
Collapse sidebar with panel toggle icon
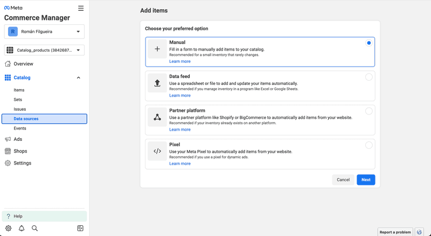80,228
